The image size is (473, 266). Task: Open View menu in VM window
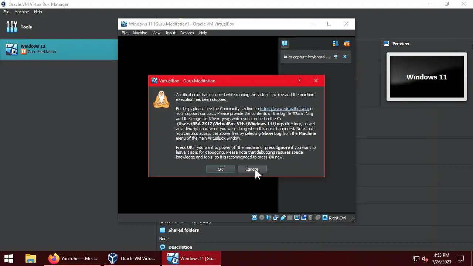[x=156, y=33]
